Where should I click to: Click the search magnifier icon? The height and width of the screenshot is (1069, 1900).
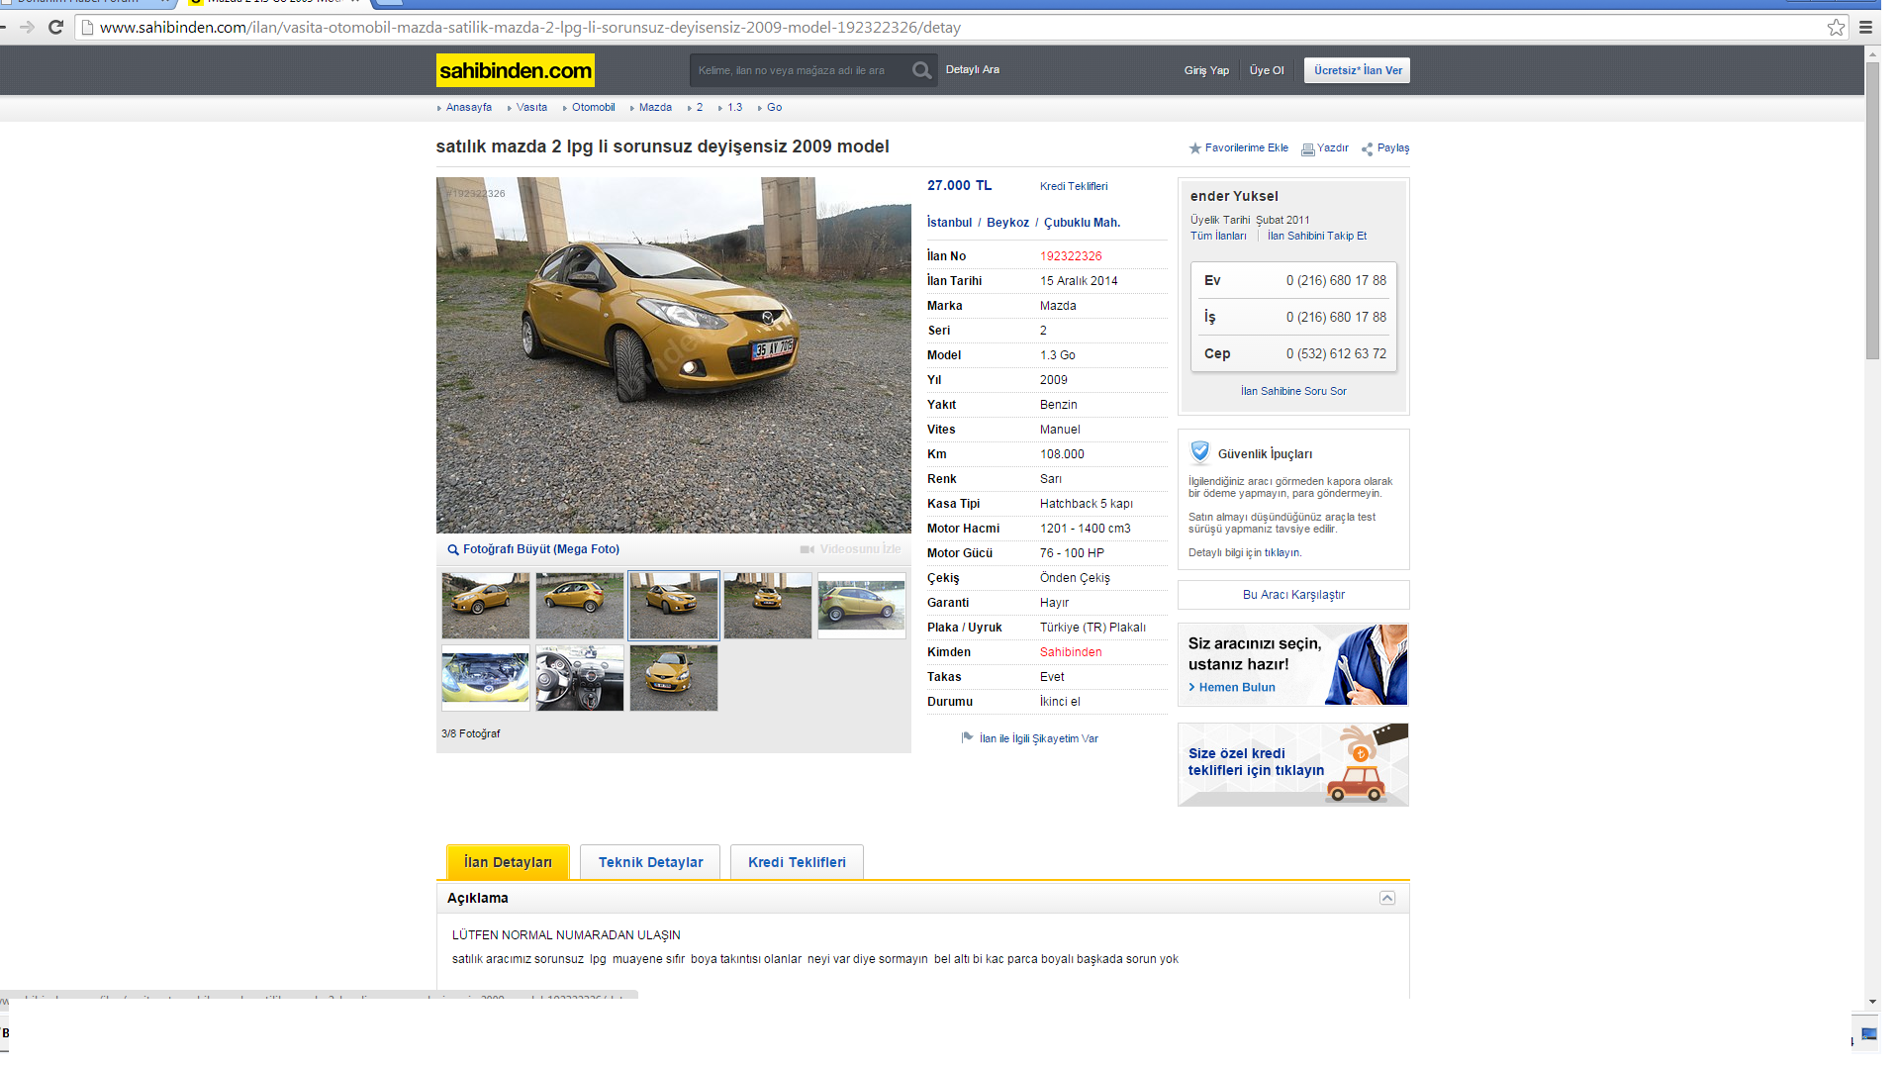tap(921, 70)
